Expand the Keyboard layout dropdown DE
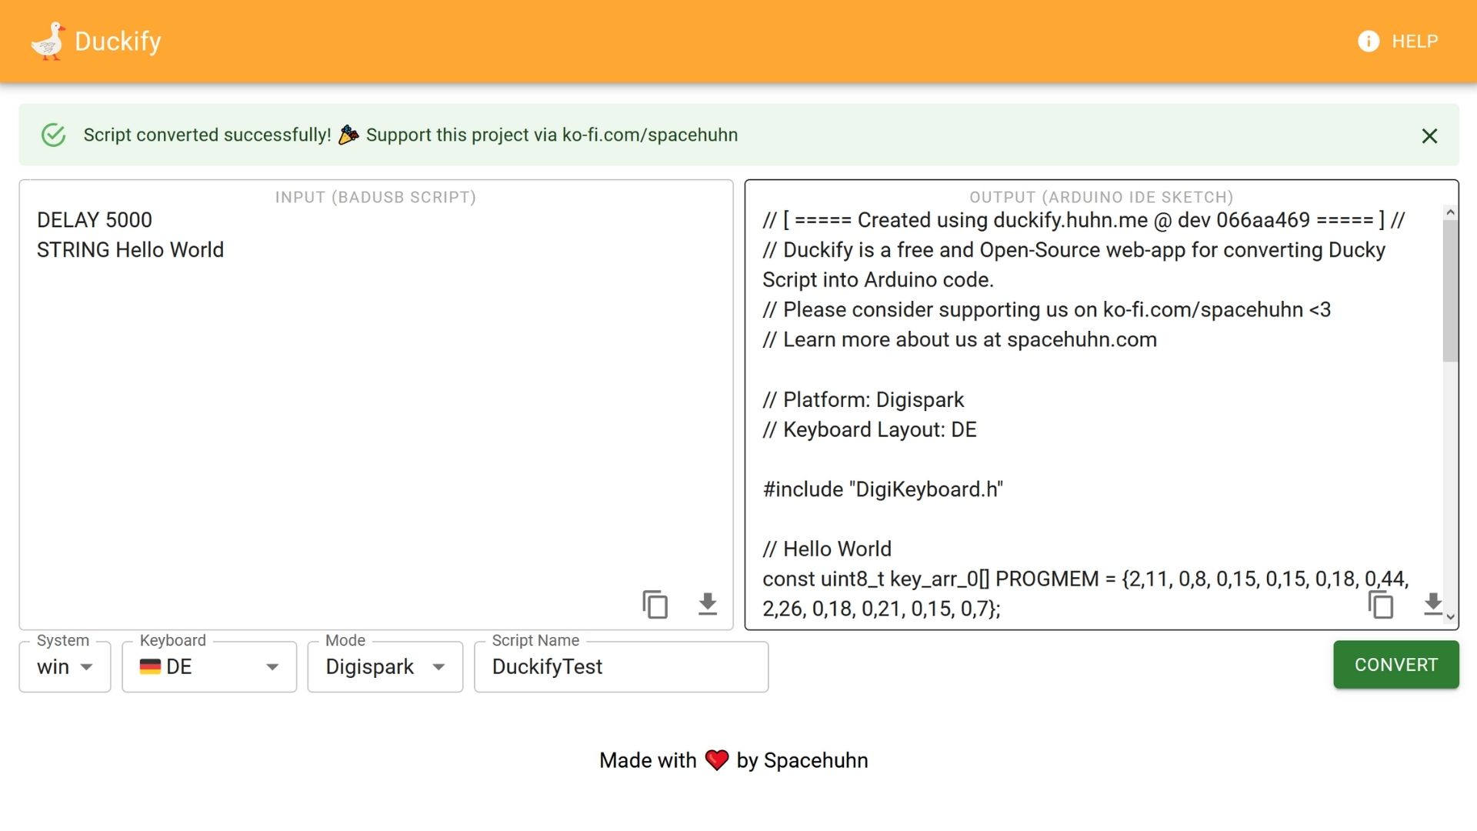Screen dimensions: 1477x831 coord(209,666)
